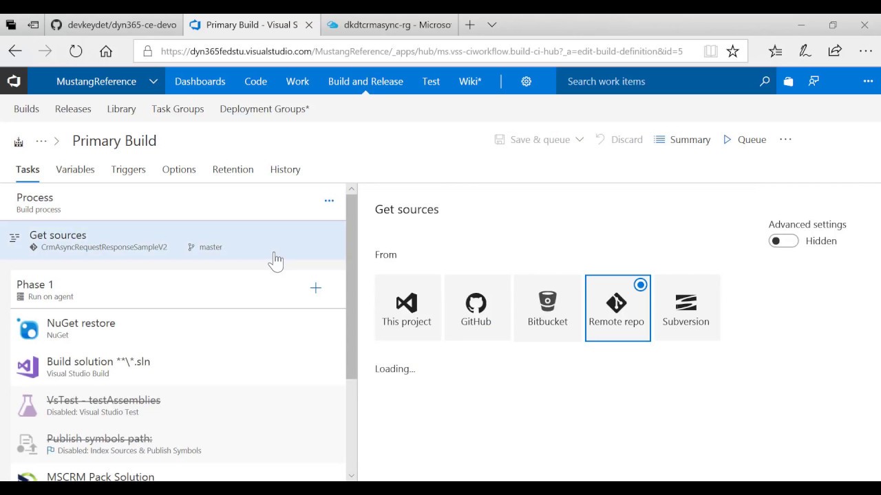Open Code hub
881x495 pixels.
tap(255, 81)
